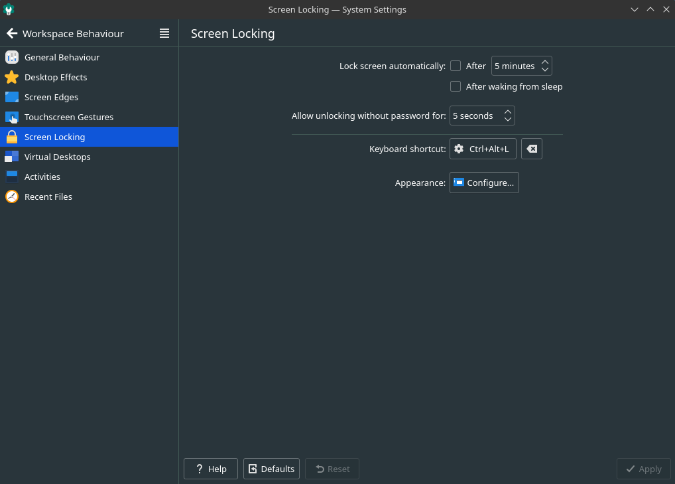Screen dimensions: 675x484
Task: Open the Virtual Desktops settings page
Action: pos(89,157)
